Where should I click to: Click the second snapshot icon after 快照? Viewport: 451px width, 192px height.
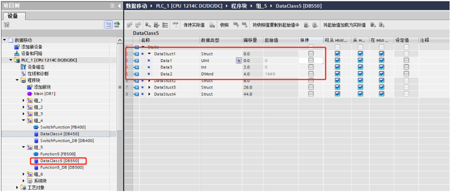pos(244,25)
